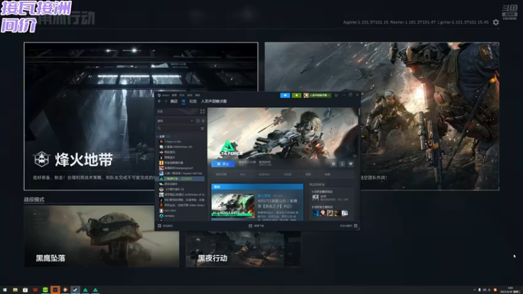The height and width of the screenshot is (294, 523).
Task: Click the Steam Big Picture mode icon
Action: (x=336, y=95)
